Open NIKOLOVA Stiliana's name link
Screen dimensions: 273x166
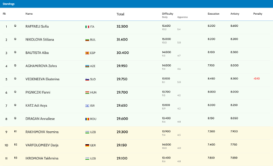40,40
